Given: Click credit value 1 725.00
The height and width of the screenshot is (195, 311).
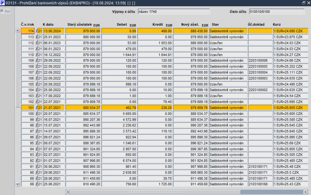Looking at the screenshot, I should coord(155,184).
